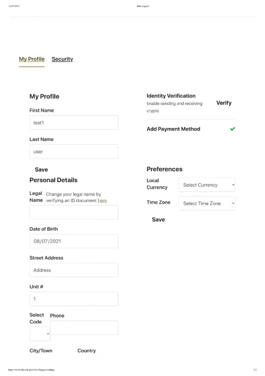Click the green Add Payment Method checkmark
This screenshot has height=376, width=265.
pos(233,129)
